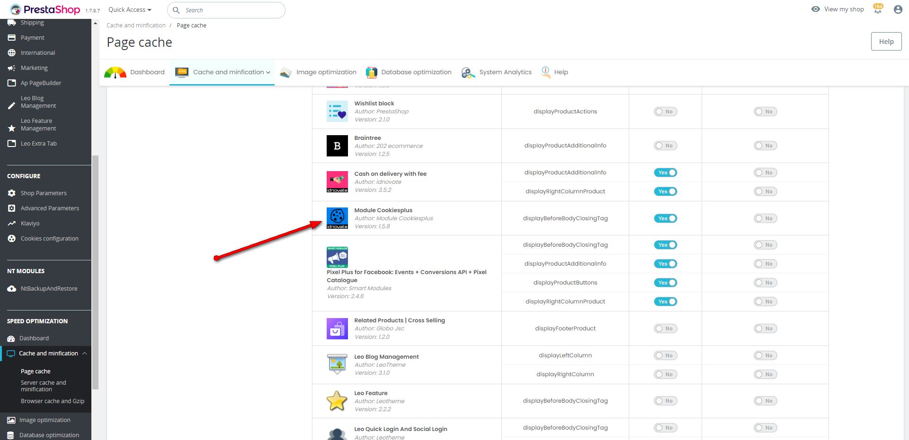Click the Shipping truck icon in the sidebar
The width and height of the screenshot is (909, 440).
tap(12, 23)
